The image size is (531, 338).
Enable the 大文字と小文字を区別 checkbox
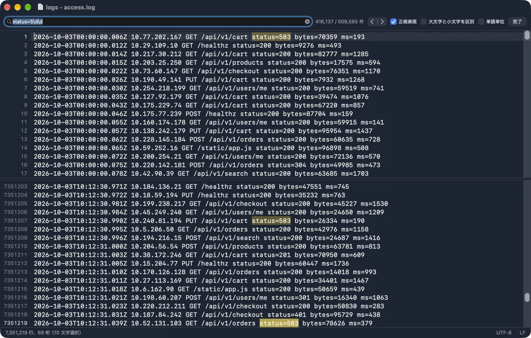pyautogui.click(x=424, y=22)
